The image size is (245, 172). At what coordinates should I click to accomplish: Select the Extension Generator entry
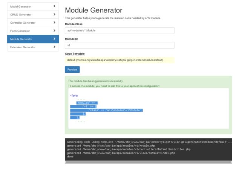point(33,47)
